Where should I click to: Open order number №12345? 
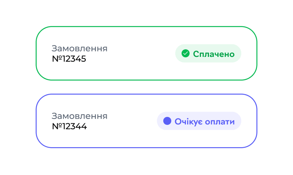69,59
